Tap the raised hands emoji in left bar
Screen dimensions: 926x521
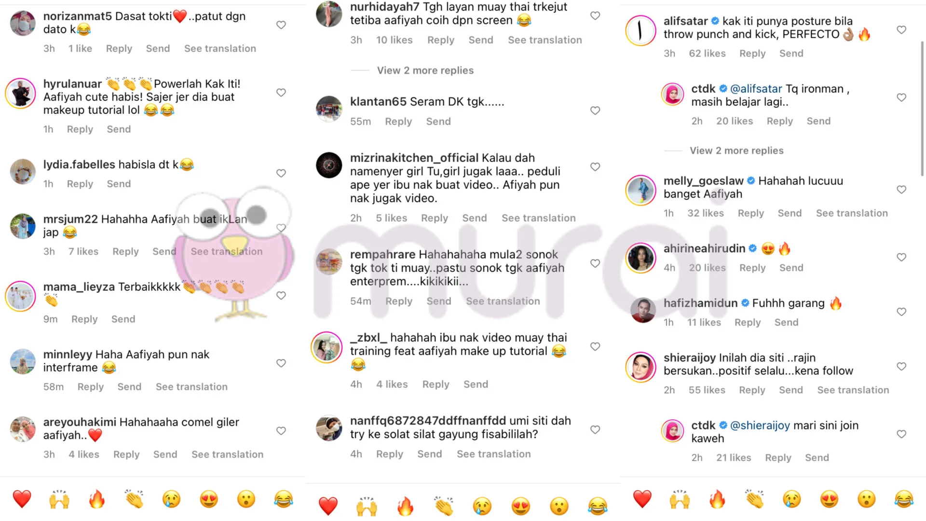point(59,499)
